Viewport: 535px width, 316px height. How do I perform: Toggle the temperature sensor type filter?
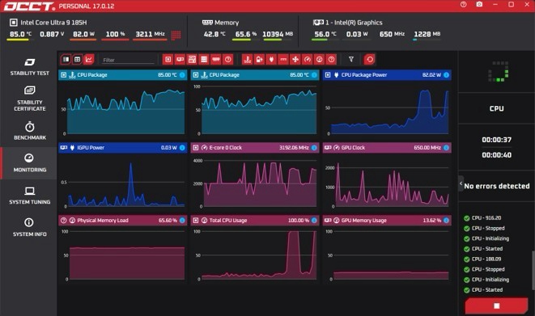click(248, 60)
